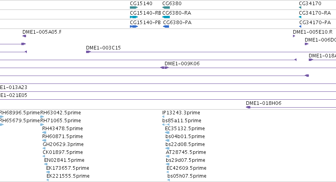This screenshot has width=336, height=182.
Task: Click the EC42609.5prime label
Action: point(186,168)
